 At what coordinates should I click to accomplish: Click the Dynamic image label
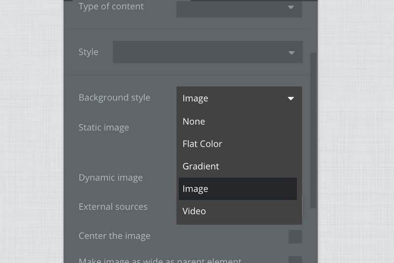tap(110, 178)
